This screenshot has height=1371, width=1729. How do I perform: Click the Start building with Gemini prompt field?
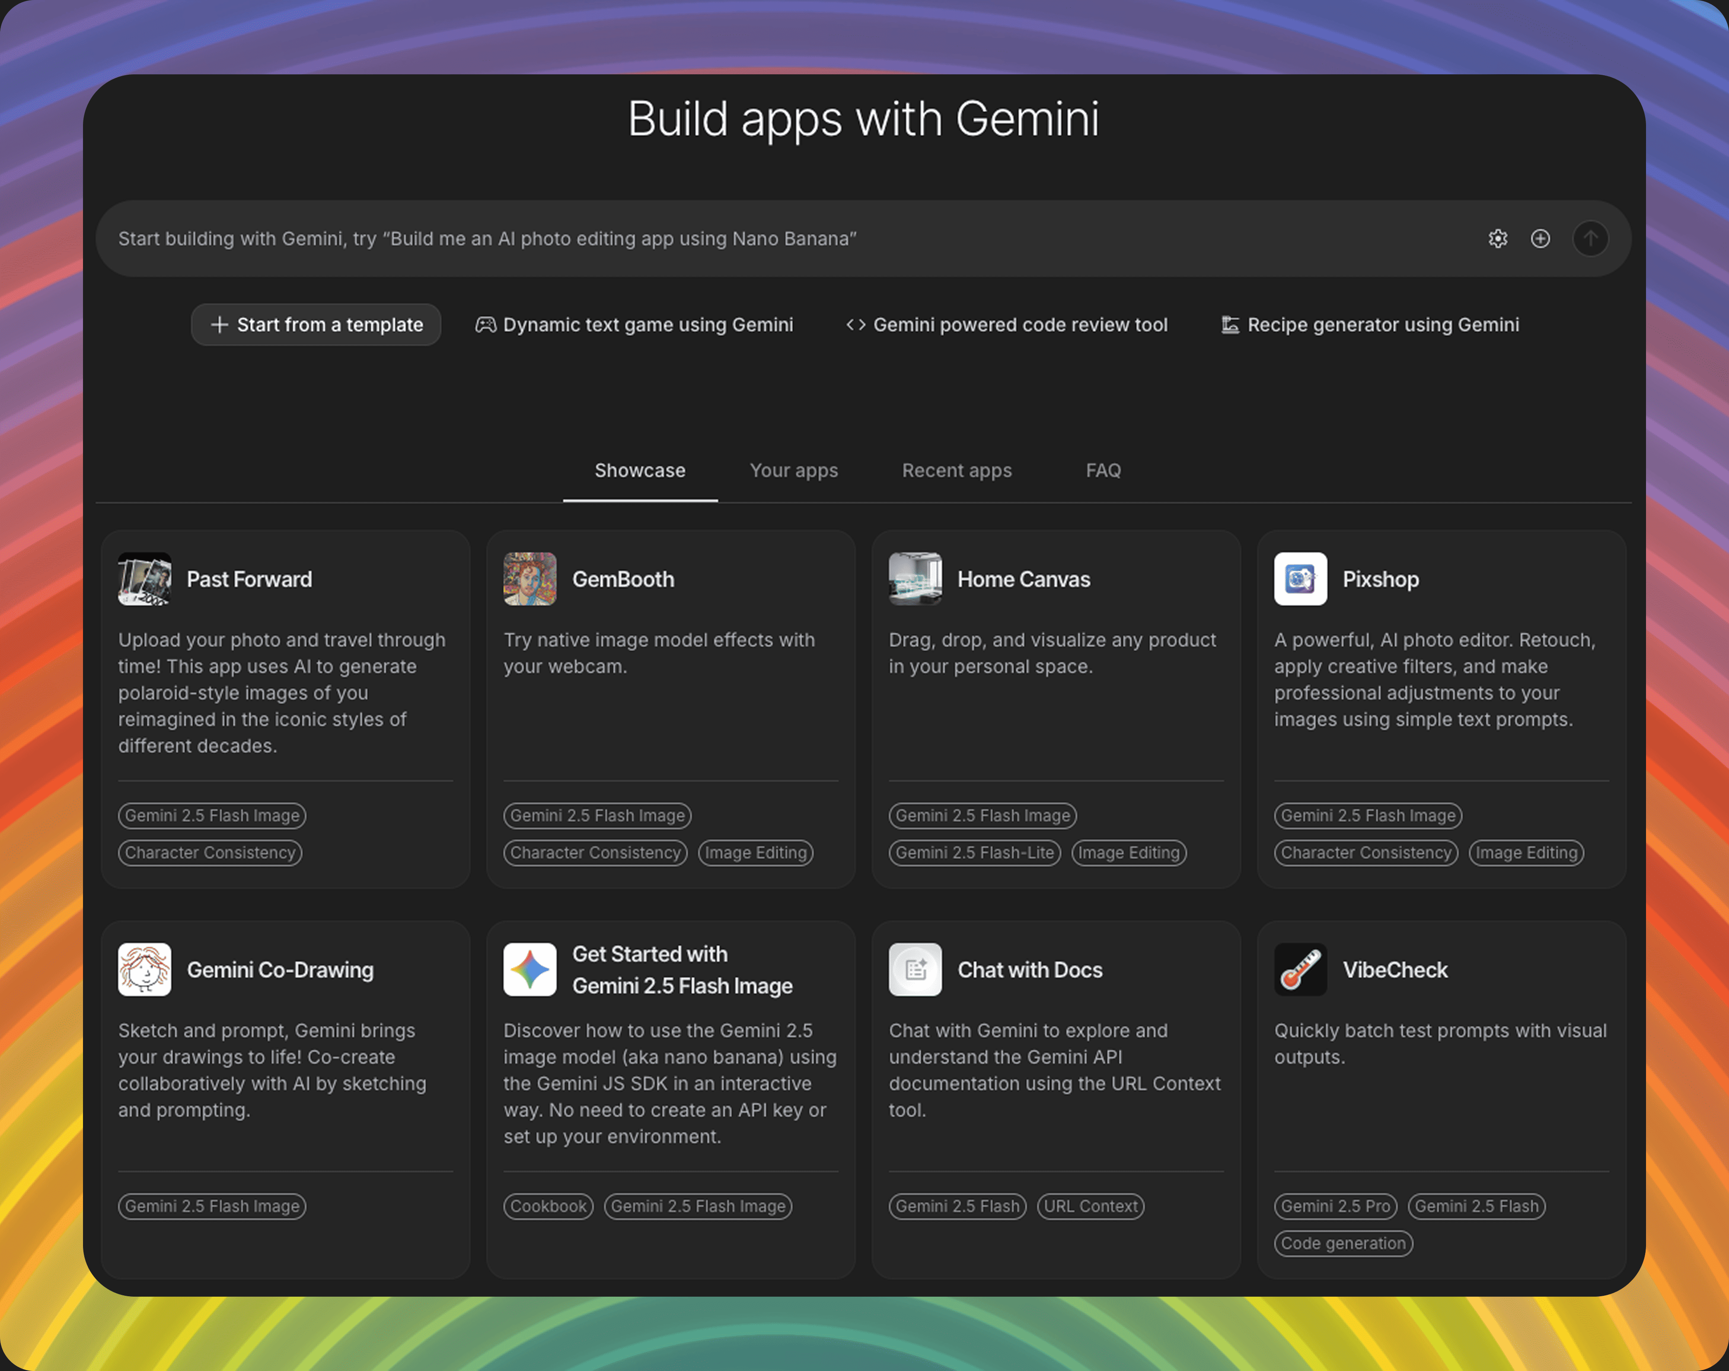(722, 239)
